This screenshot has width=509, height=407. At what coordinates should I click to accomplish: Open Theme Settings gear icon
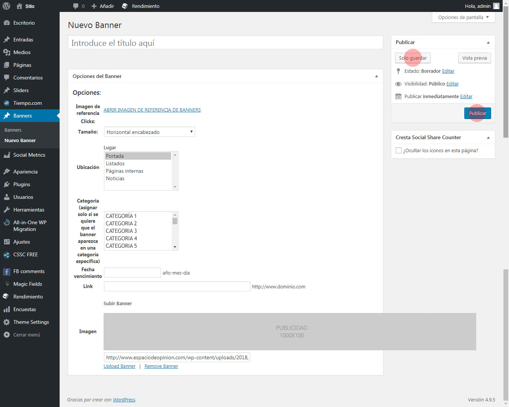[x=7, y=322]
